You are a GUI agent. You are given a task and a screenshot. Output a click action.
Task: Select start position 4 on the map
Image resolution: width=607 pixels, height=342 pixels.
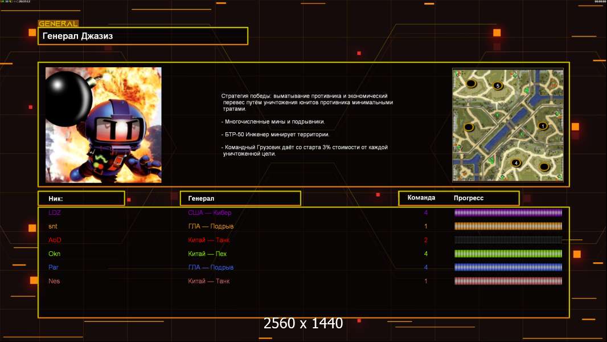tap(516, 163)
